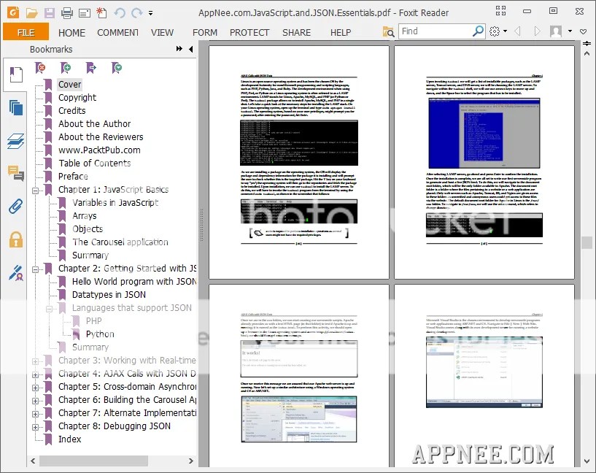Switch to the COMMENT ribbon tab

coord(117,32)
